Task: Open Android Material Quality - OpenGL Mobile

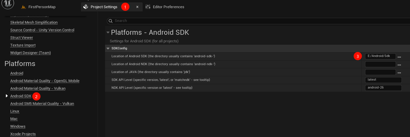Action: [x=45, y=81]
